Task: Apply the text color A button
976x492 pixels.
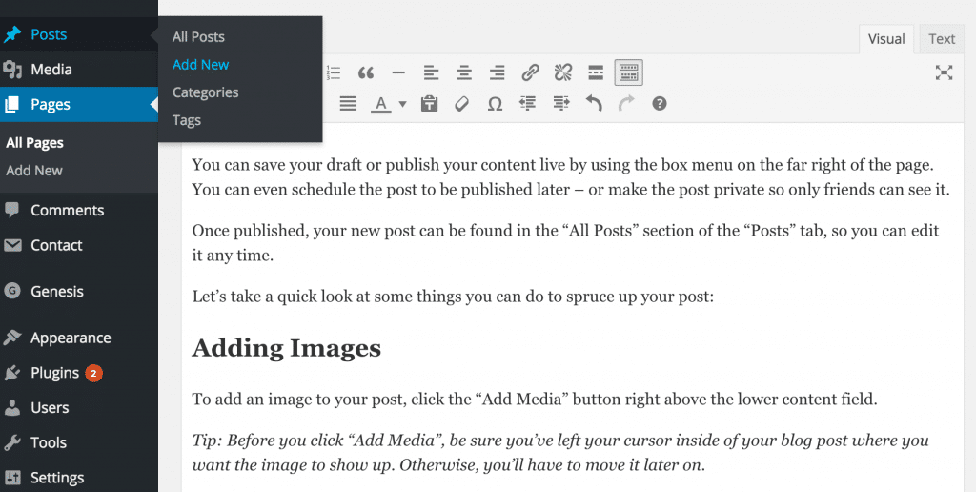Action: [381, 103]
